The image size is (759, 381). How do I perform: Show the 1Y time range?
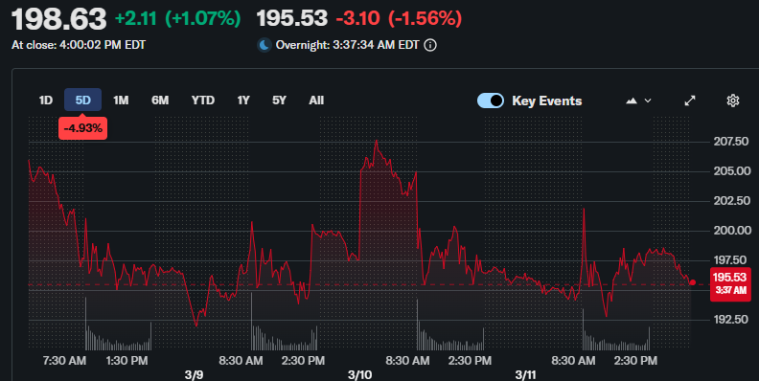tap(243, 101)
